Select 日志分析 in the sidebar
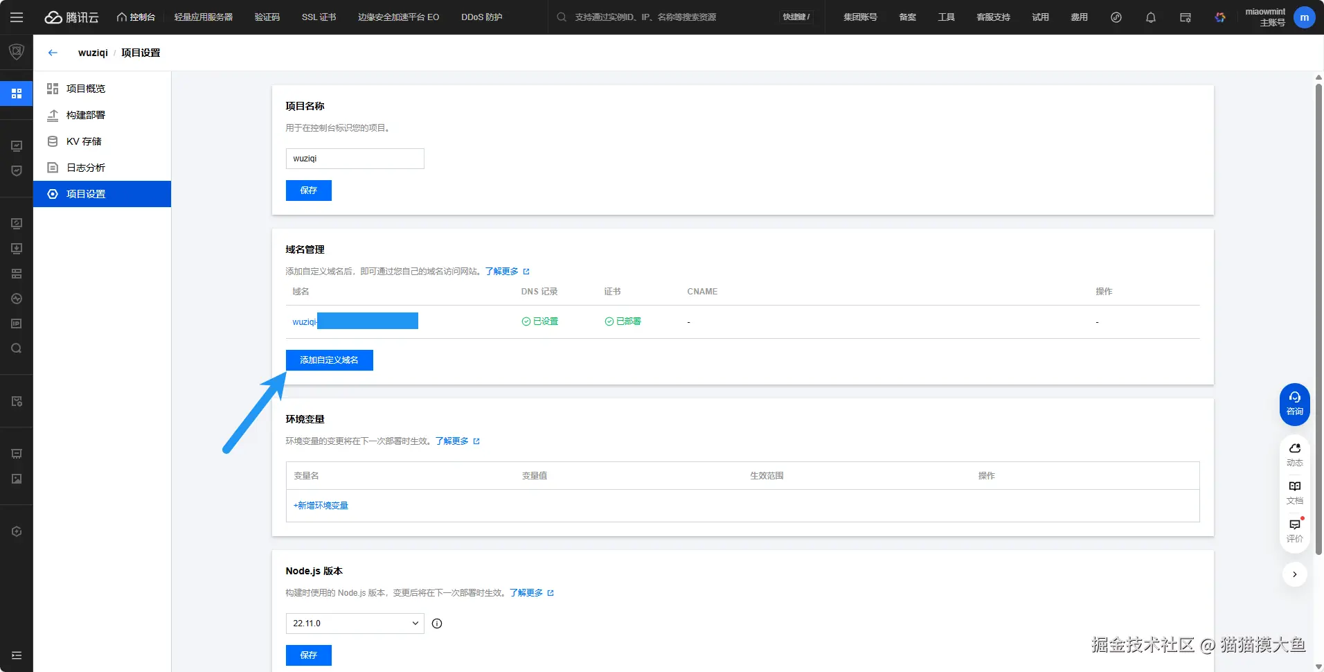Image resolution: width=1324 pixels, height=672 pixels. 102,168
